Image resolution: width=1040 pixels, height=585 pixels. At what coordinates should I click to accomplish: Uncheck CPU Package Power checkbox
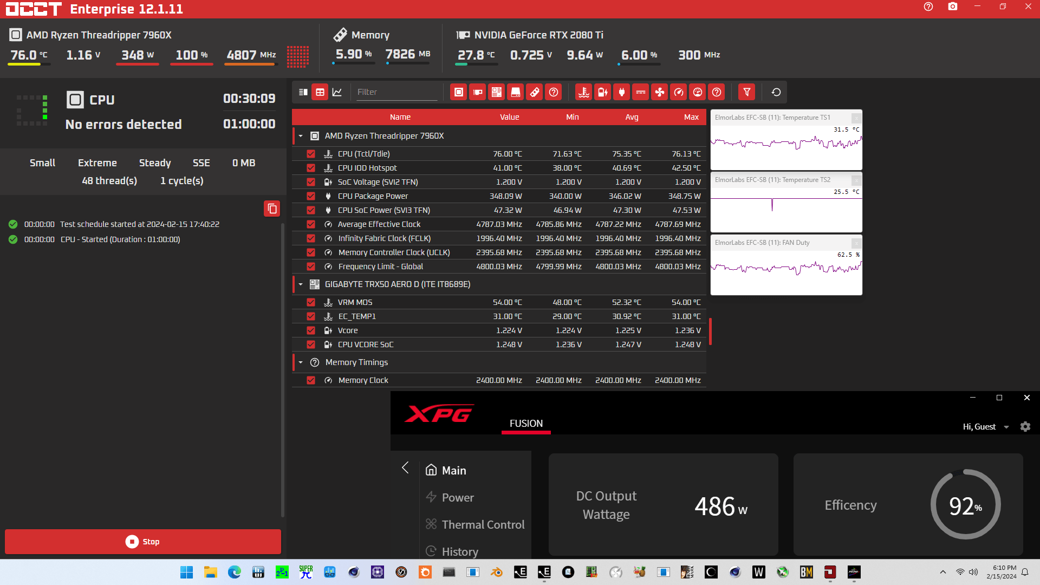[x=311, y=196]
